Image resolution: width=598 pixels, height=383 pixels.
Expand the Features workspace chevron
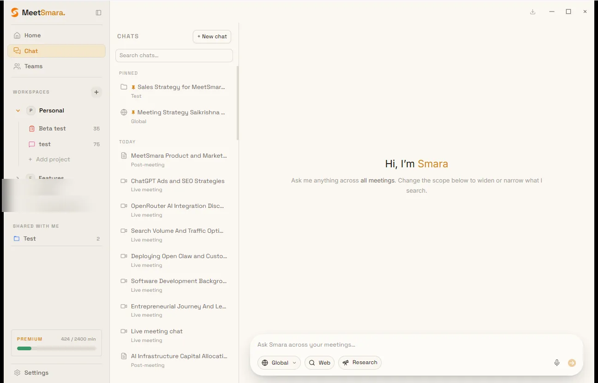click(x=18, y=178)
